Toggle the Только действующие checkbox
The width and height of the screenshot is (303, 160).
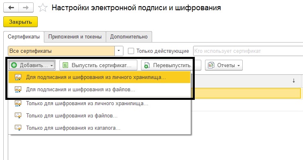[x=131, y=51]
